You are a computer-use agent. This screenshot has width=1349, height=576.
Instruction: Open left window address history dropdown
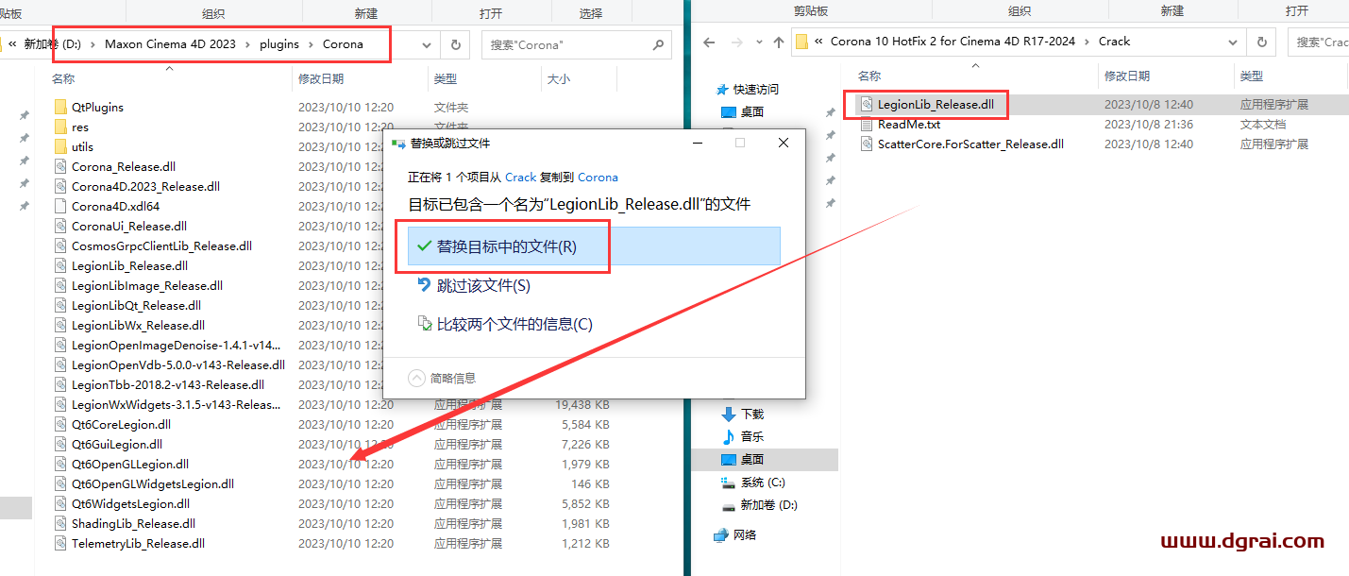tap(427, 44)
